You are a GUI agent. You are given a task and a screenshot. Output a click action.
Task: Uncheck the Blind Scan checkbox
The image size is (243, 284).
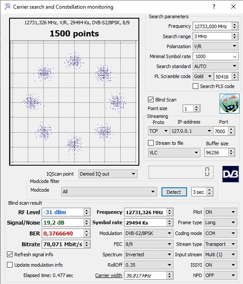pyautogui.click(x=151, y=100)
